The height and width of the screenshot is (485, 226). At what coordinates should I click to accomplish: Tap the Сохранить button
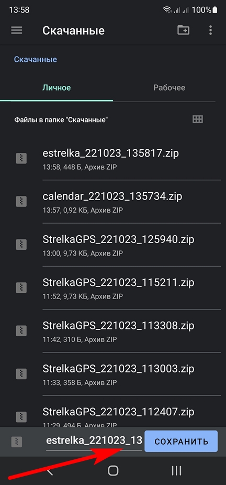181,442
